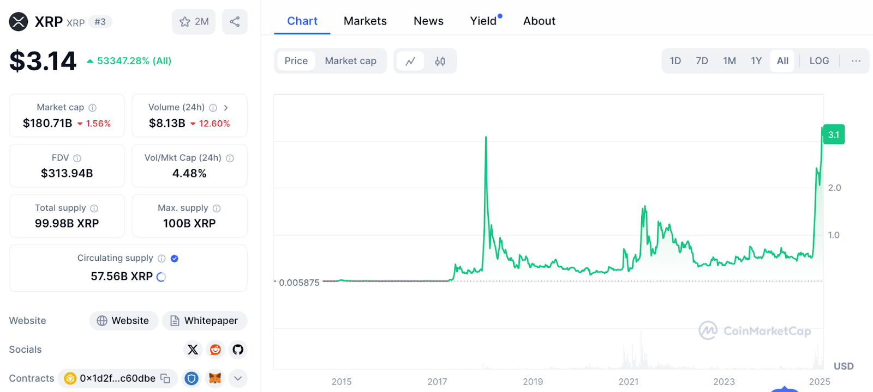
Task: Click the blue shield wallet icon
Action: point(192,378)
